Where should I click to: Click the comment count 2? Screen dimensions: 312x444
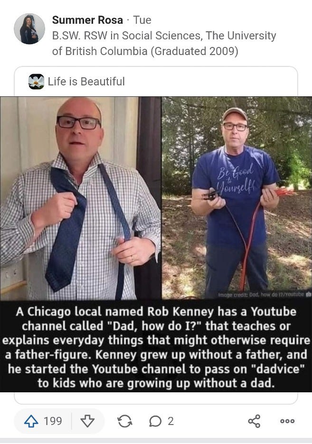point(170,421)
